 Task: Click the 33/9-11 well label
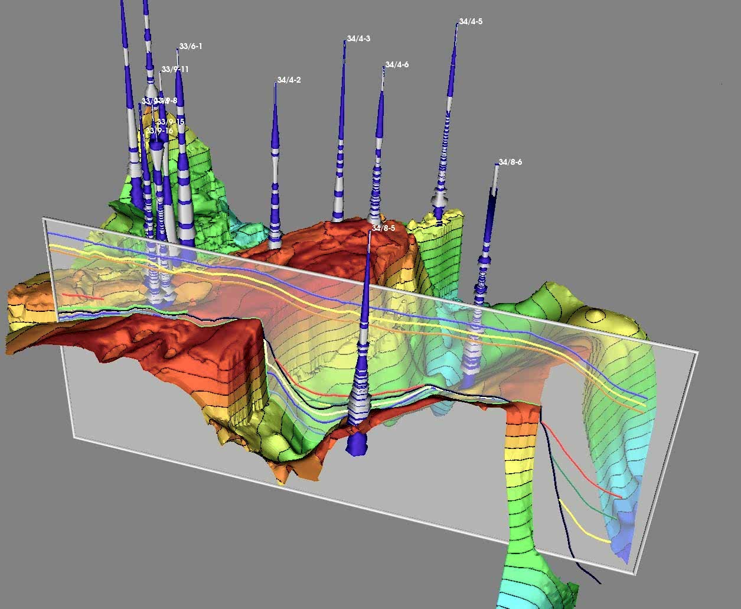coord(175,70)
